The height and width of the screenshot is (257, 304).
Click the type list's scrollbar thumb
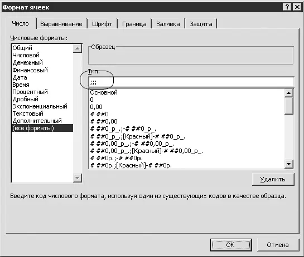(x=289, y=106)
